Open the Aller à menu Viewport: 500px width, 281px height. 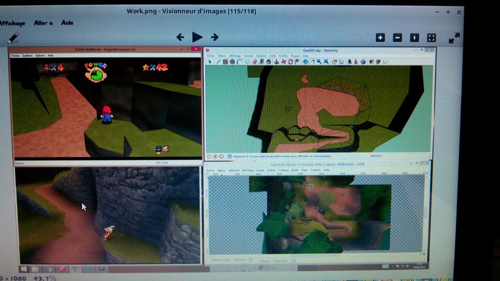pyautogui.click(x=43, y=23)
